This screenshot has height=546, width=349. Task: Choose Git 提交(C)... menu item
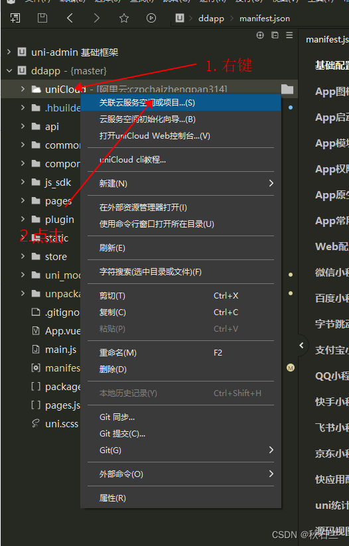click(180, 433)
